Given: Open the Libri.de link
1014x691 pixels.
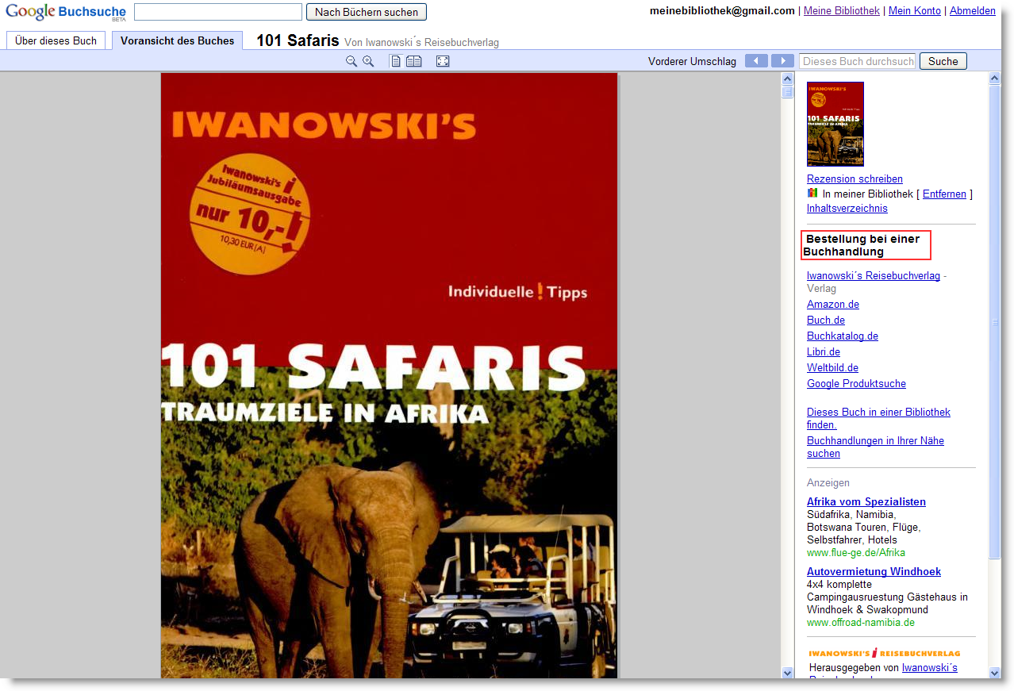Looking at the screenshot, I should point(824,351).
